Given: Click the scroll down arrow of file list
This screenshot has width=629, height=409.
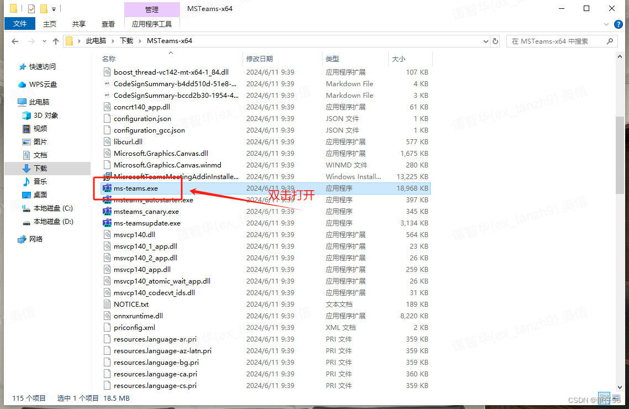Looking at the screenshot, I should point(620,387).
